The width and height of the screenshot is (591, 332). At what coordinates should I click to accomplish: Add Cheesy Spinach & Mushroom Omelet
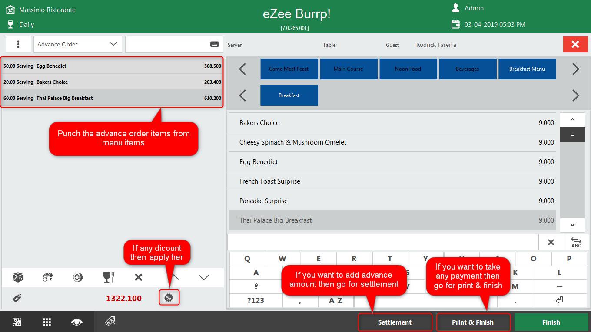click(392, 142)
